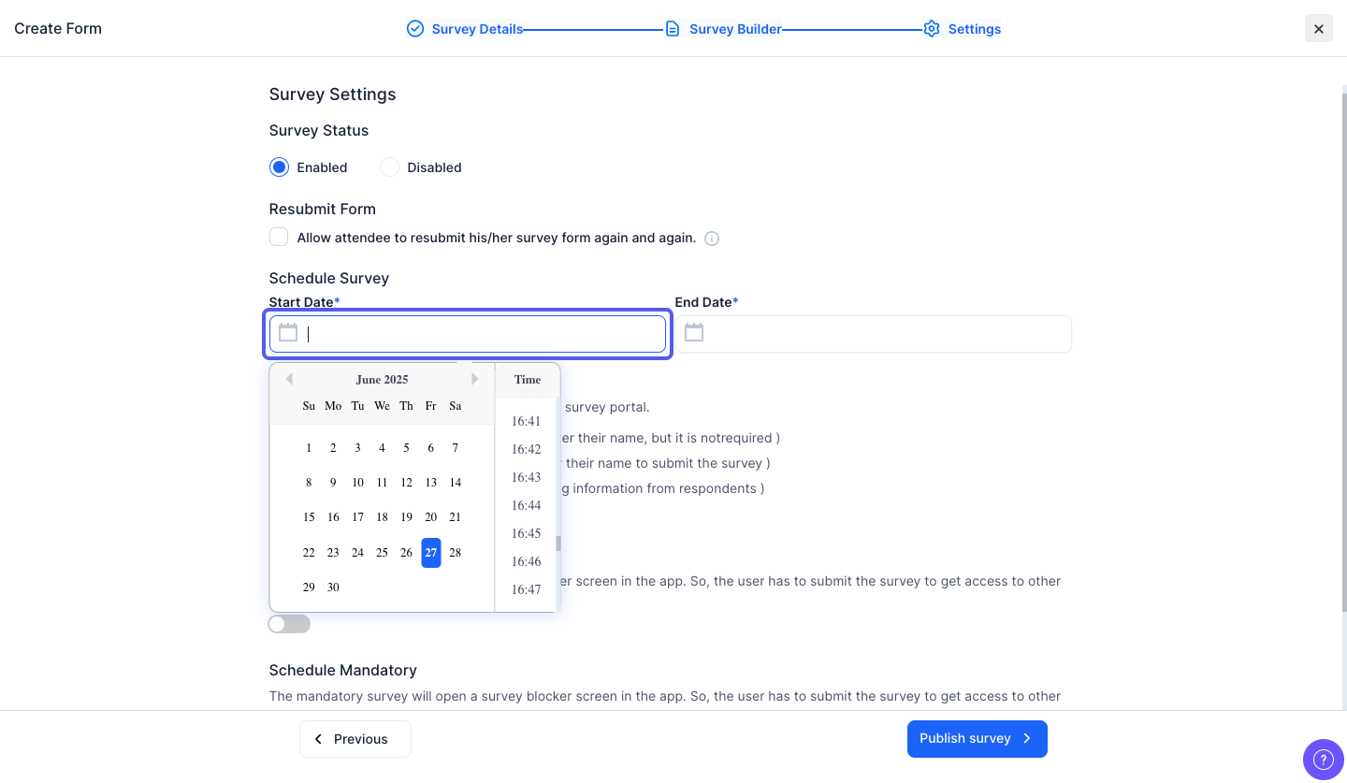The height and width of the screenshot is (783, 1347).
Task: Click the info icon beside resubmit option
Action: coord(712,239)
